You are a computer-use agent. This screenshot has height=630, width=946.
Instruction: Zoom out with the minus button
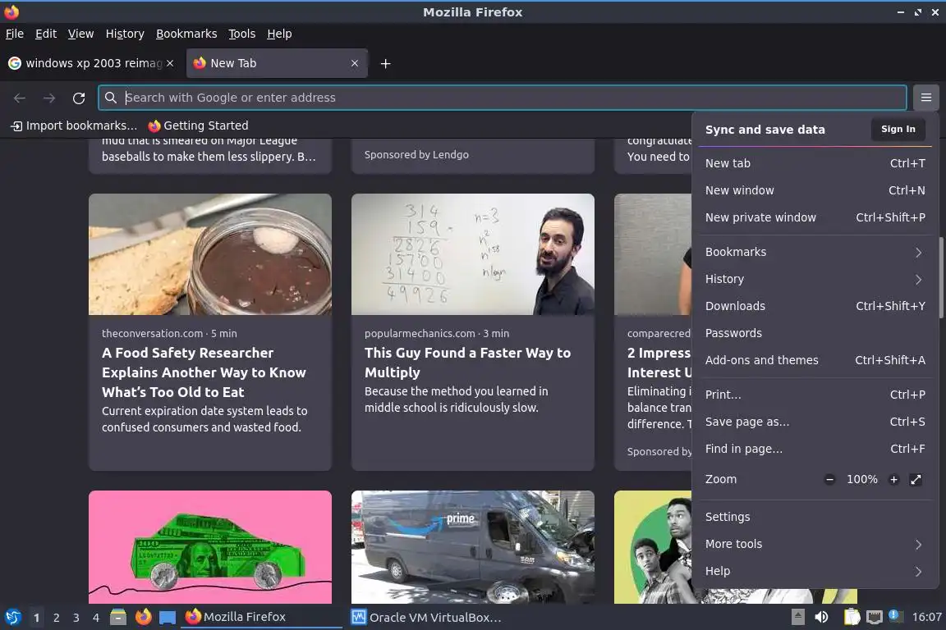tap(829, 479)
